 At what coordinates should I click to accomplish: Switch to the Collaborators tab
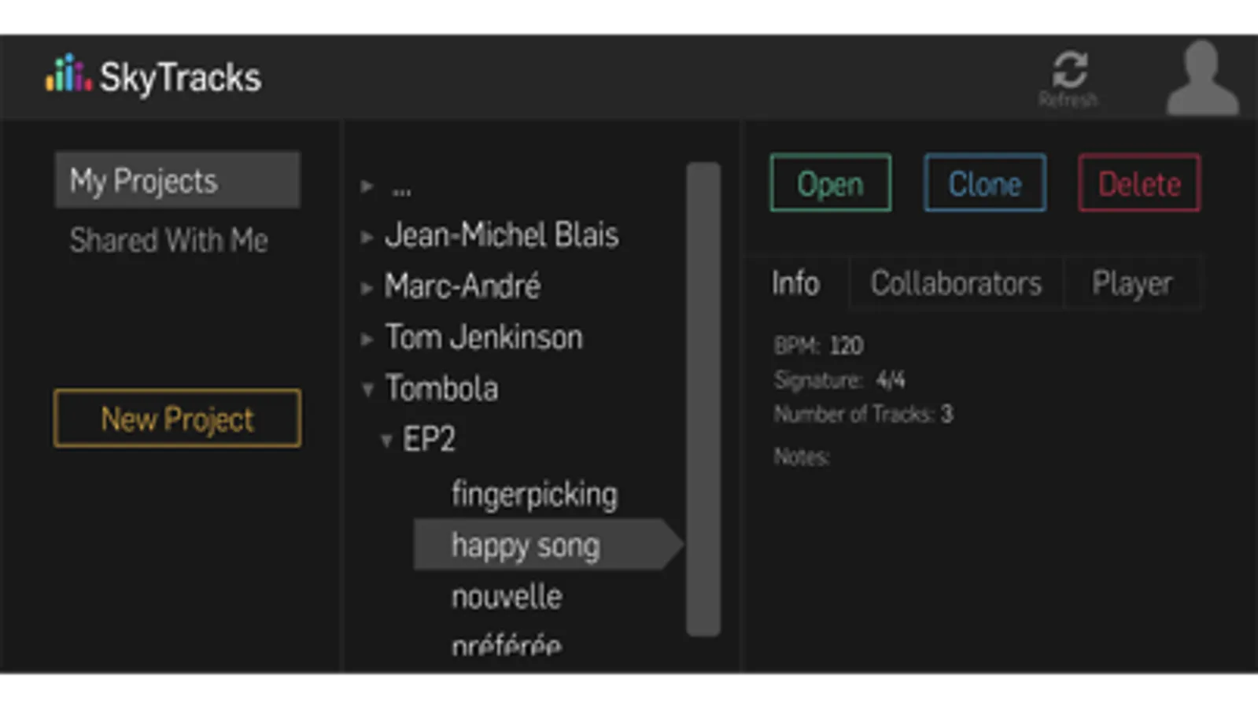(956, 283)
